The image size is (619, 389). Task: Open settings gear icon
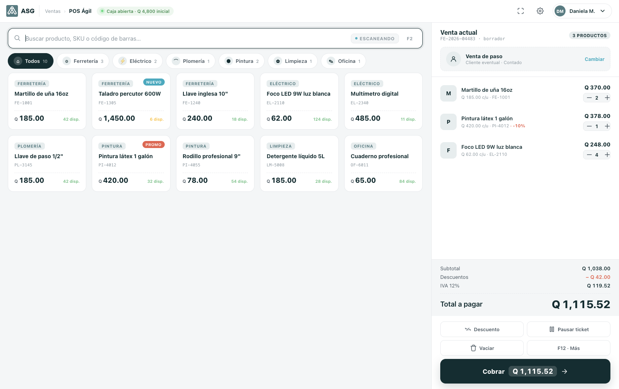[540, 11]
